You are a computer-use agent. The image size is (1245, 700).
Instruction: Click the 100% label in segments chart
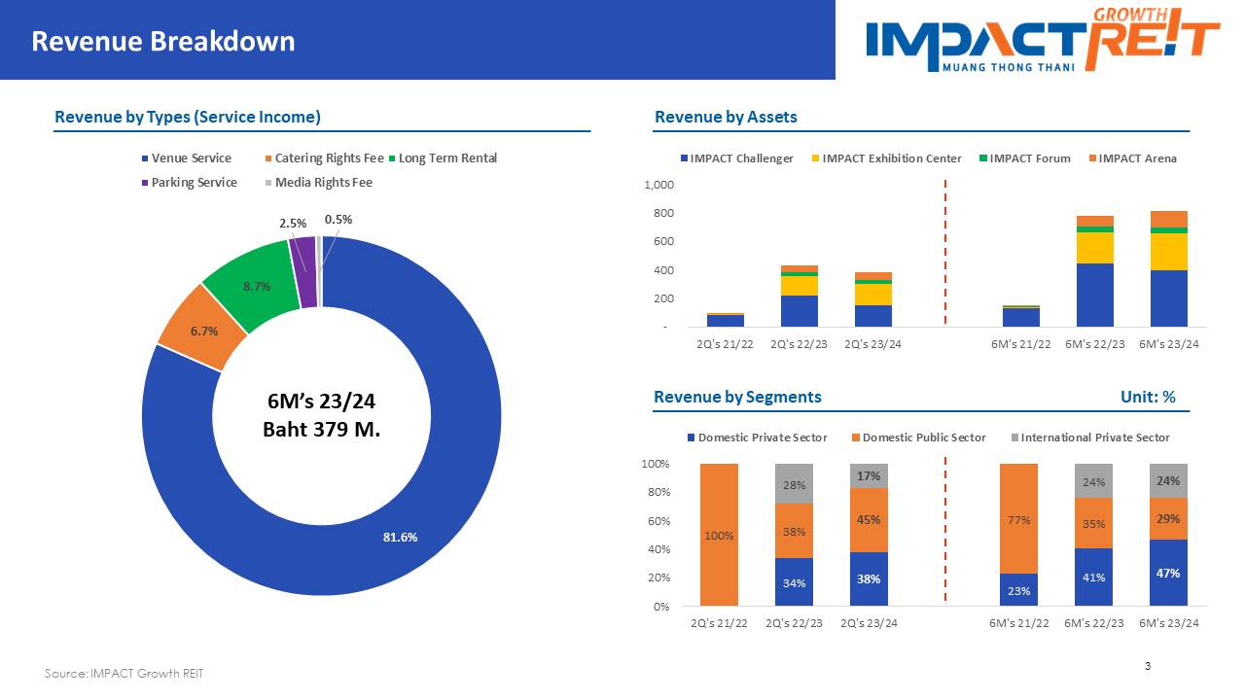720,536
